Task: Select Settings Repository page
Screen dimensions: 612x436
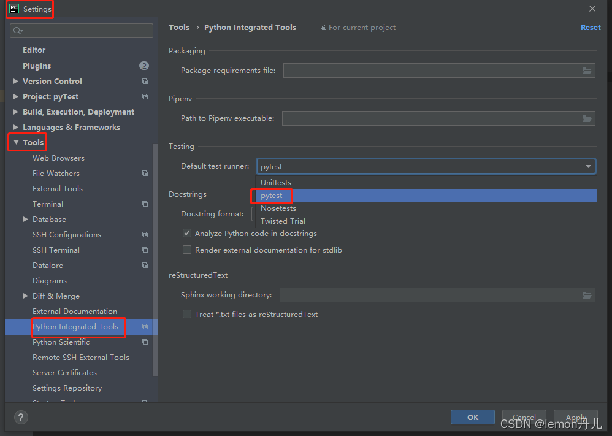Action: tap(67, 388)
